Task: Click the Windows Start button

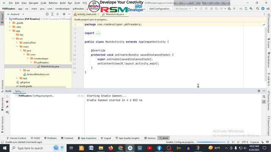Action: [5, 148]
